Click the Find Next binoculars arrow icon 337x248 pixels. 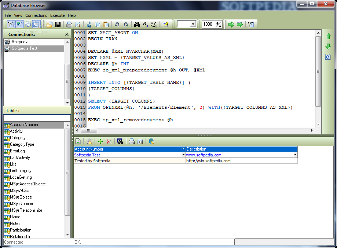[x=146, y=25]
